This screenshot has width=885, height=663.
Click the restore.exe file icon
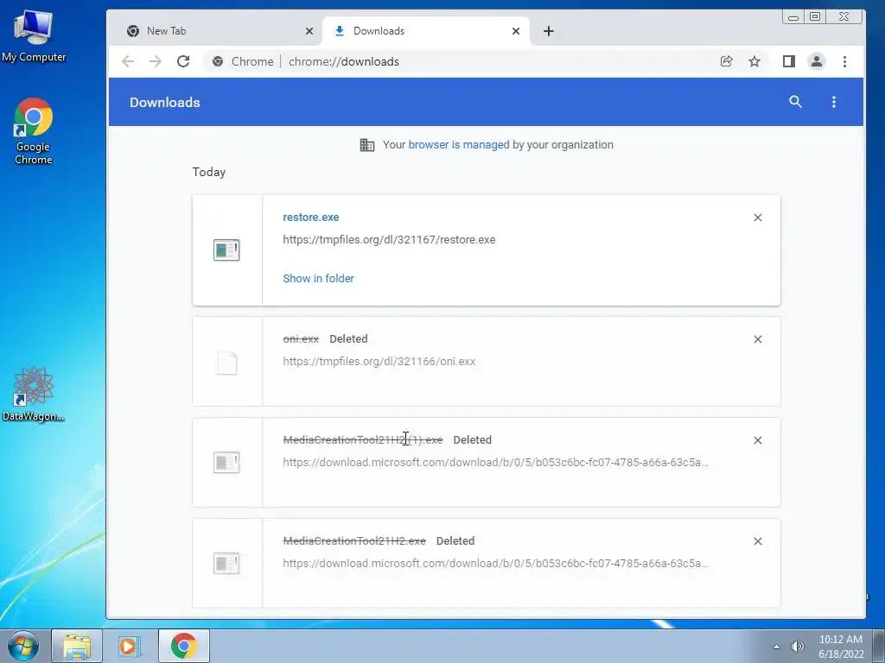coord(226,249)
